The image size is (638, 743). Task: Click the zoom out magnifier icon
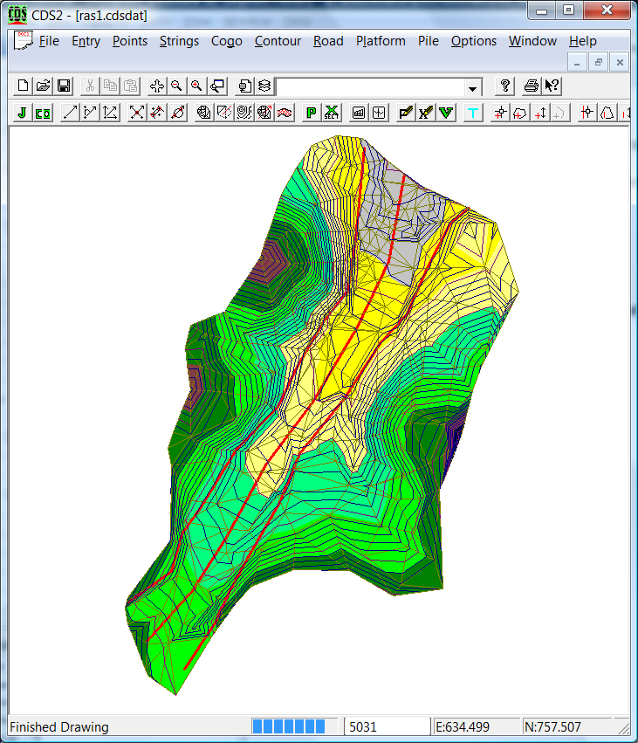[177, 86]
